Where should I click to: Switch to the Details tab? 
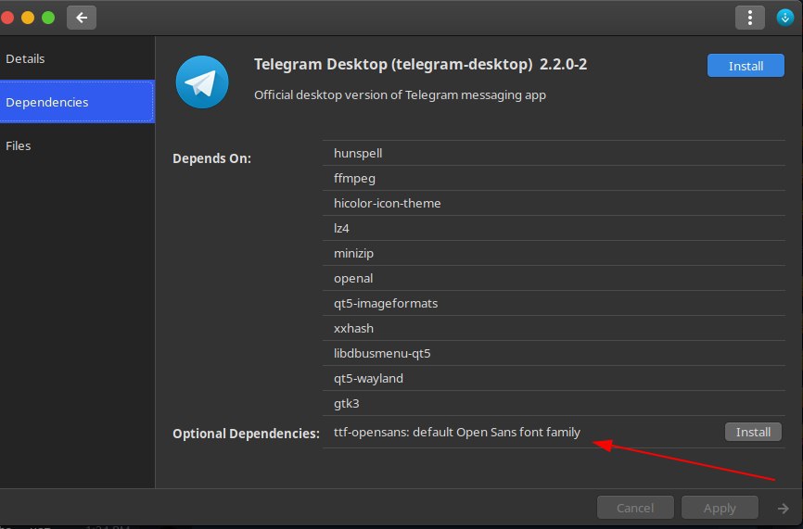(x=77, y=58)
